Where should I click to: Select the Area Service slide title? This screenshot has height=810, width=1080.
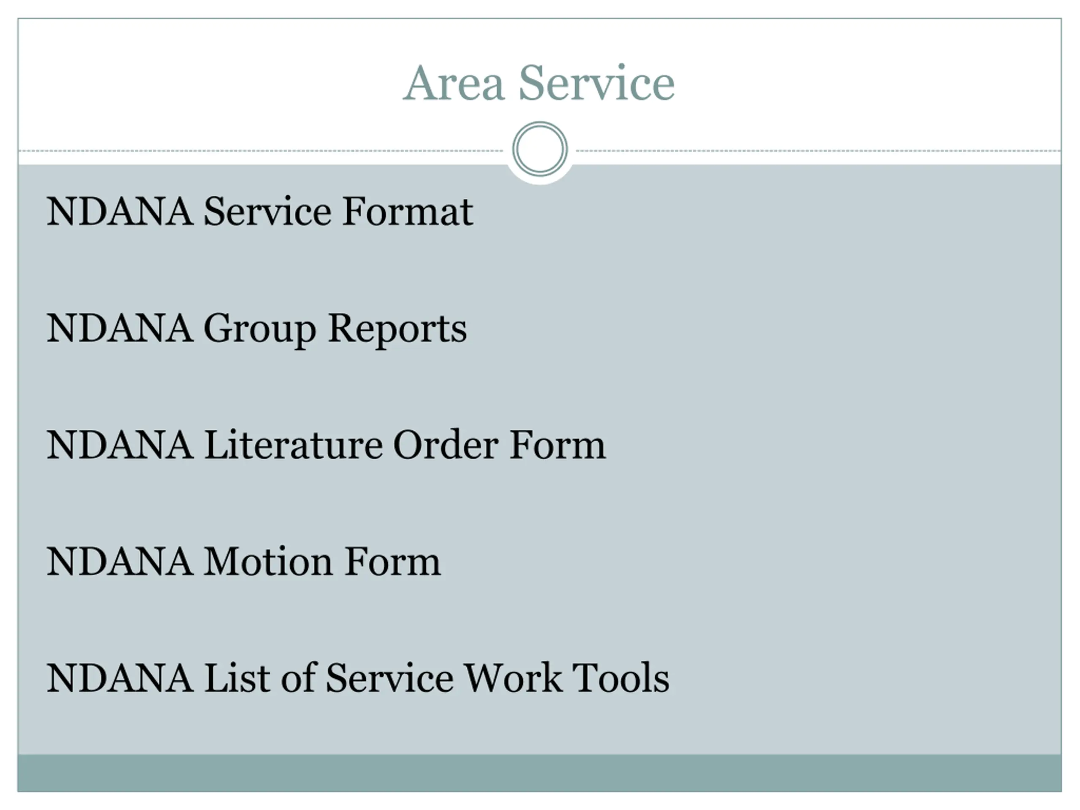[539, 83]
